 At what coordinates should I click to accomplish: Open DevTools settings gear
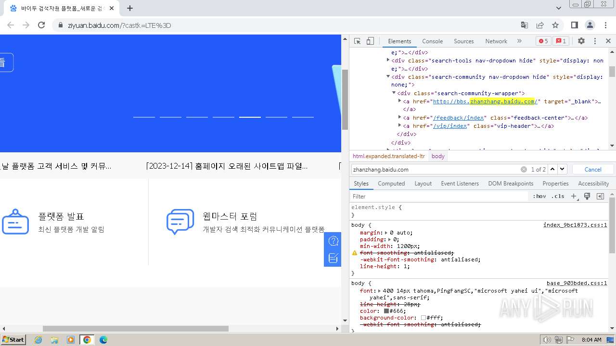pyautogui.click(x=581, y=41)
